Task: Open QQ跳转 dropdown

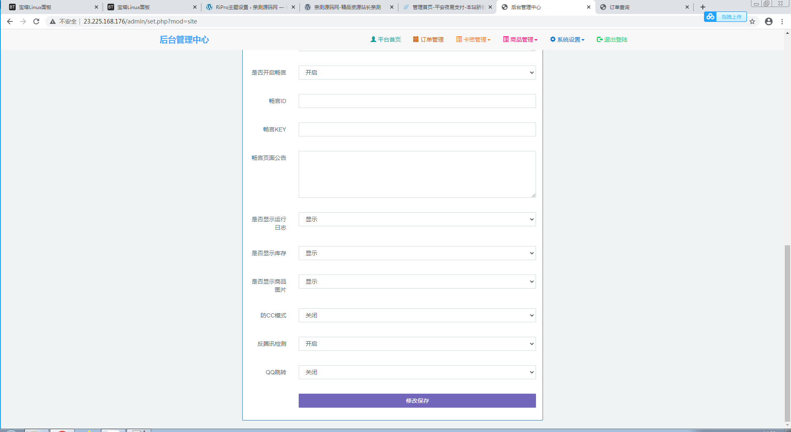Action: (x=417, y=372)
